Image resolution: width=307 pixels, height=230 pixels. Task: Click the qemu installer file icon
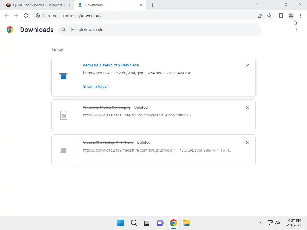(64, 77)
